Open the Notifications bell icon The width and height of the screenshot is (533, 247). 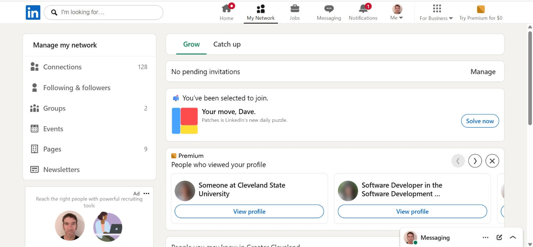point(363,8)
